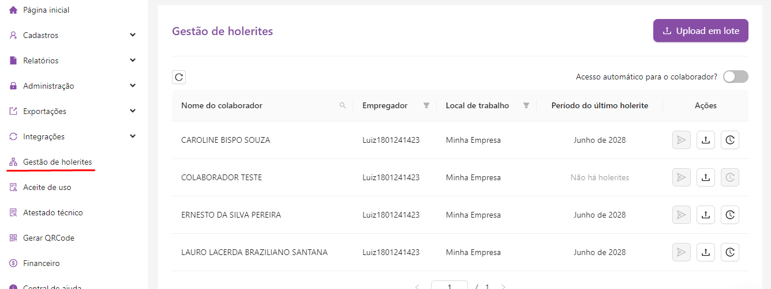Click the page number input field

(449, 286)
